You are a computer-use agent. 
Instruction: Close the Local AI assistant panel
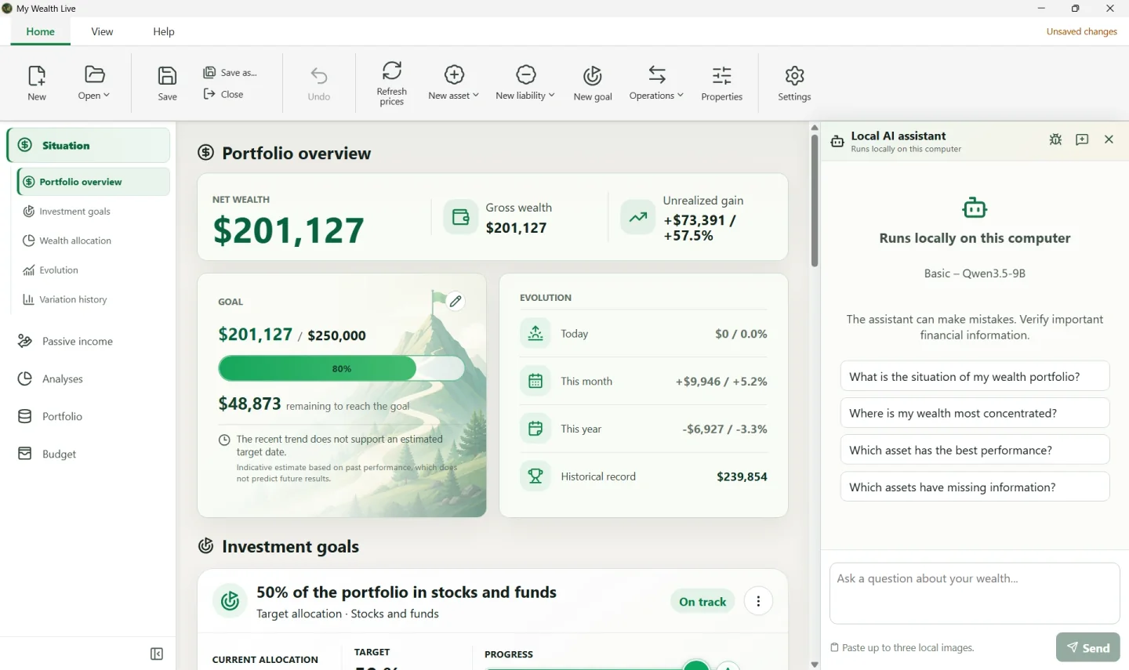1109,139
